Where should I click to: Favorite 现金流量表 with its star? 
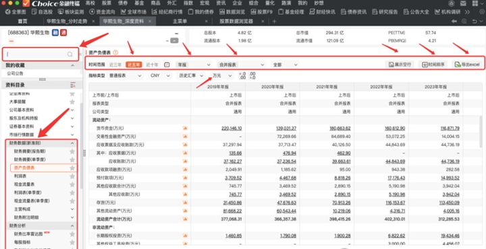click(x=72, y=184)
